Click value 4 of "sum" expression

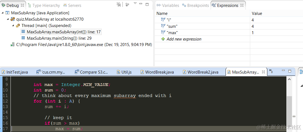(253, 26)
